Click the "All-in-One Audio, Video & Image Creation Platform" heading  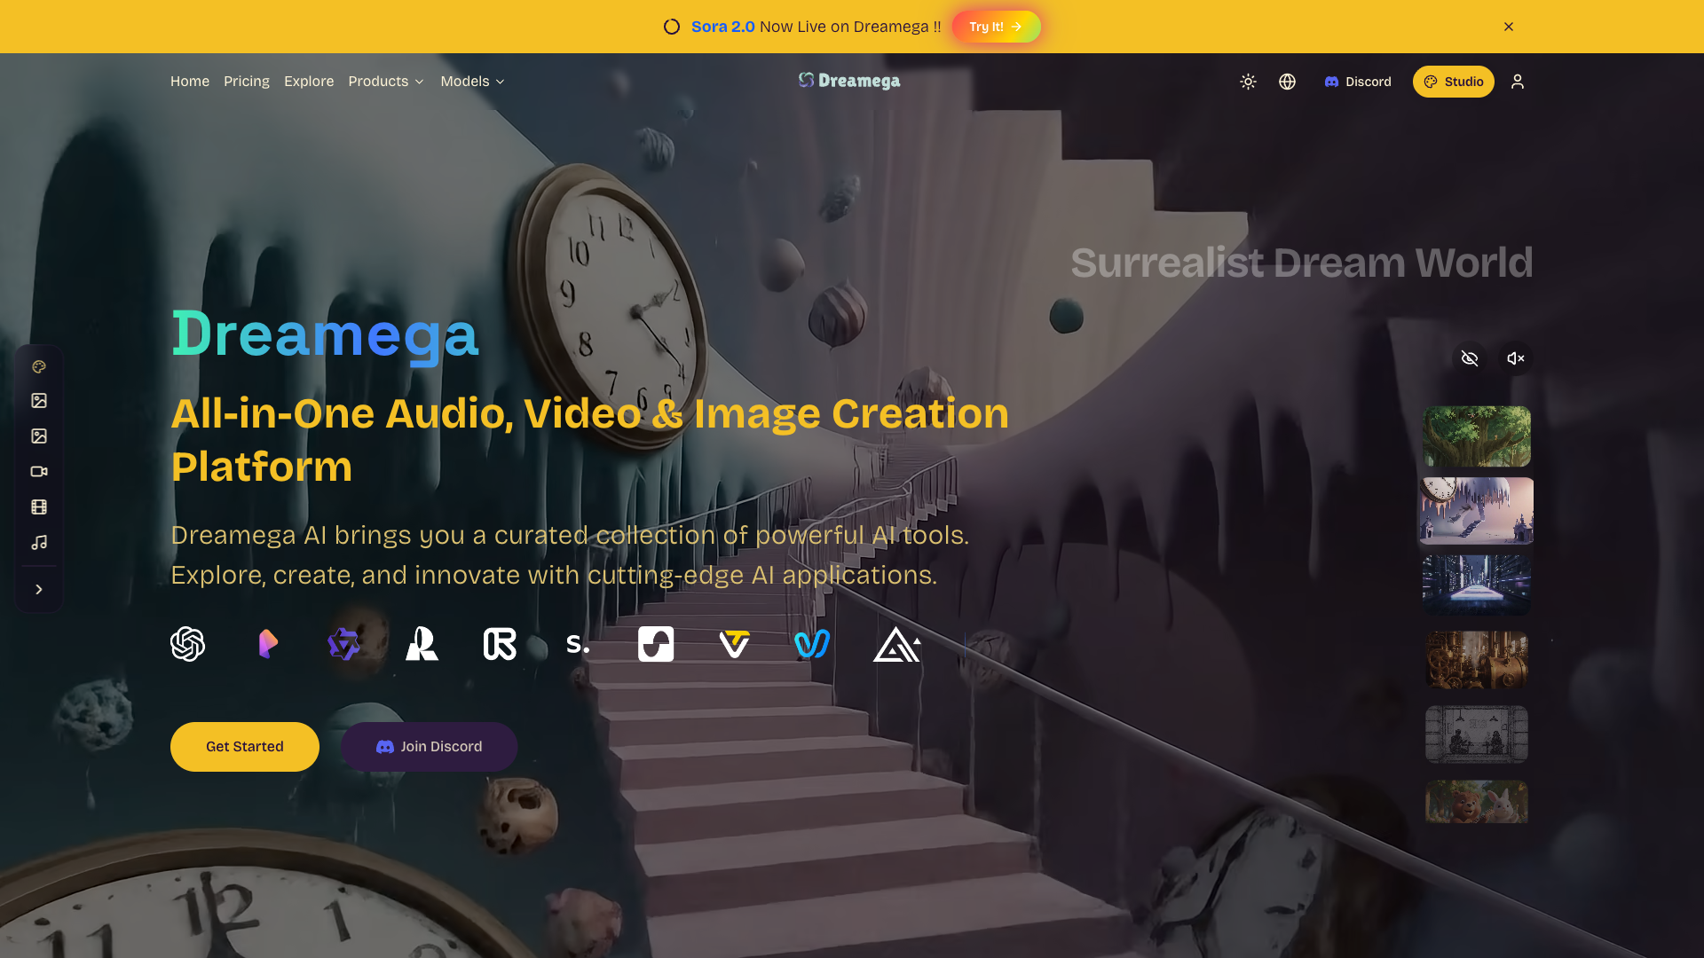click(x=590, y=440)
